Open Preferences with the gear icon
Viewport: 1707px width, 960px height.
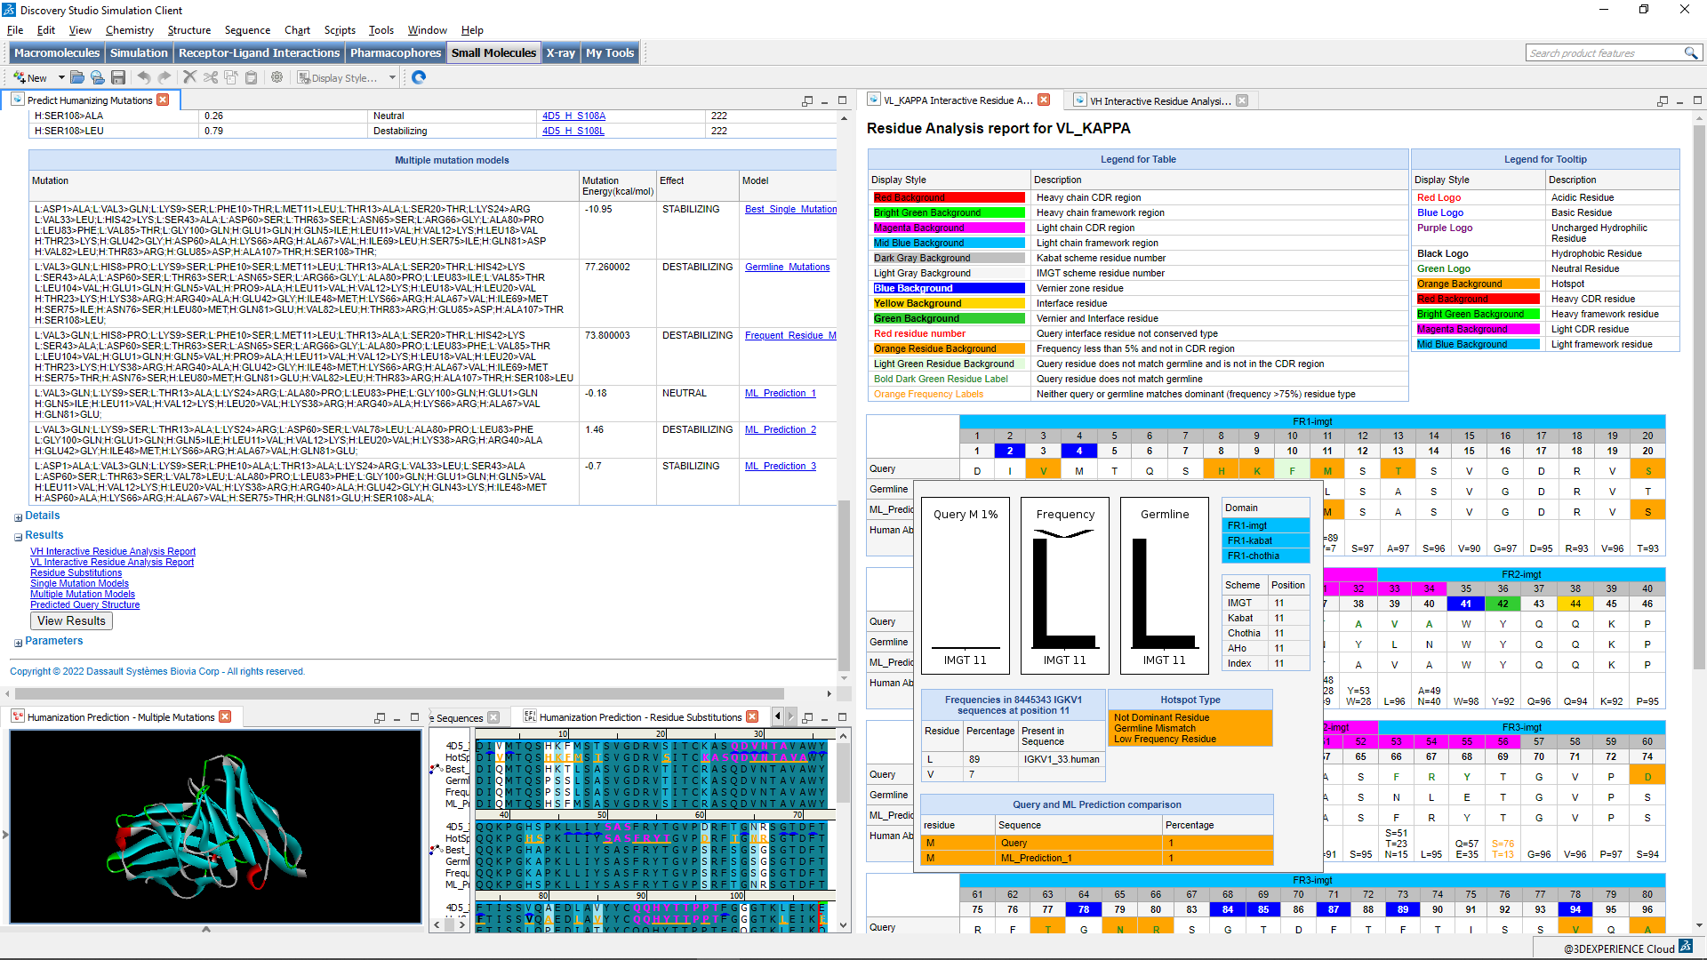277,78
